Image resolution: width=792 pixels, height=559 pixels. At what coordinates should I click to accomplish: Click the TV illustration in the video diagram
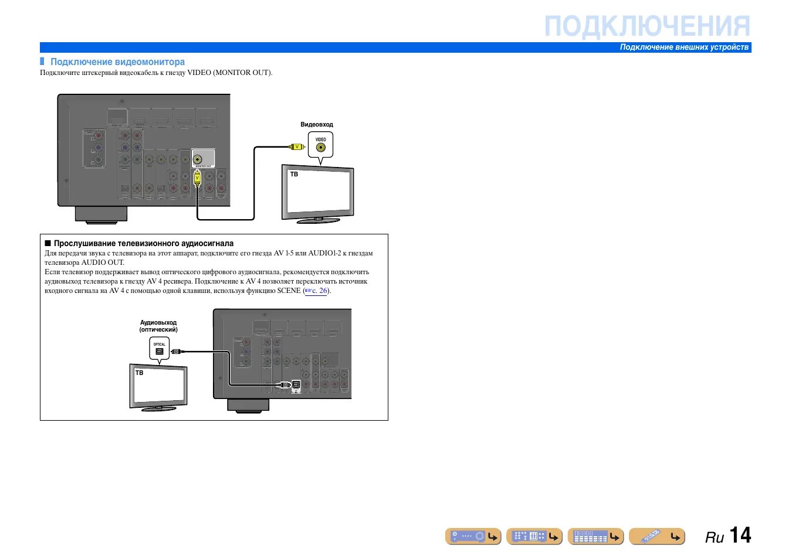pos(317,194)
